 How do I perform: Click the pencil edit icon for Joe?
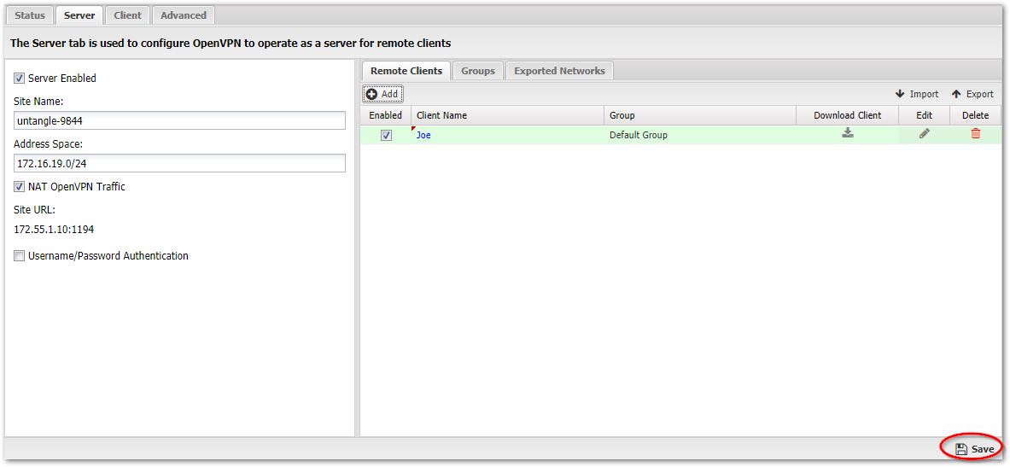(924, 134)
